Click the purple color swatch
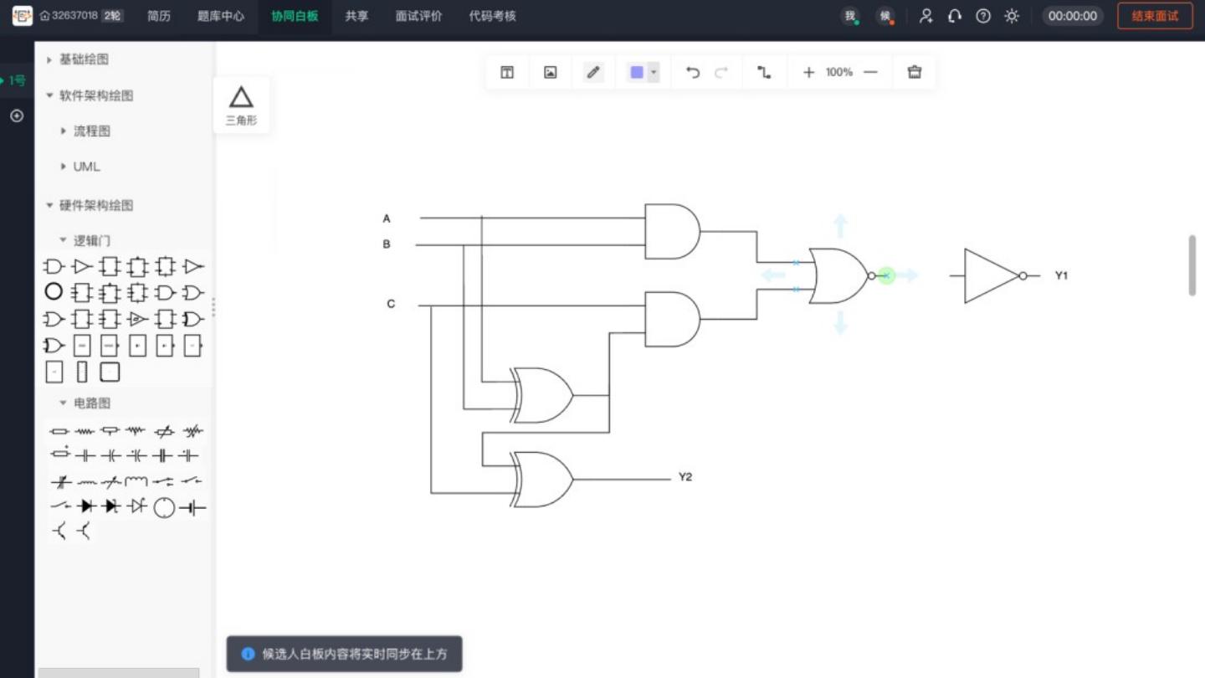 pos(637,73)
